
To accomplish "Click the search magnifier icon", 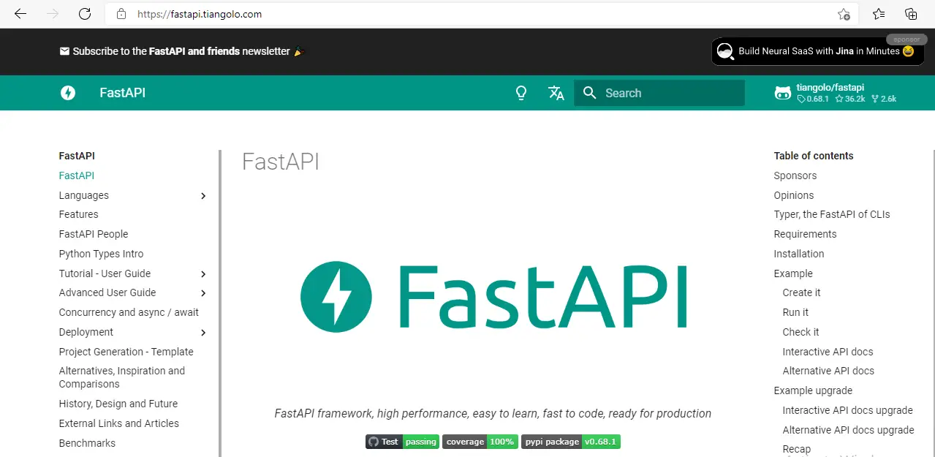I will click(x=590, y=93).
